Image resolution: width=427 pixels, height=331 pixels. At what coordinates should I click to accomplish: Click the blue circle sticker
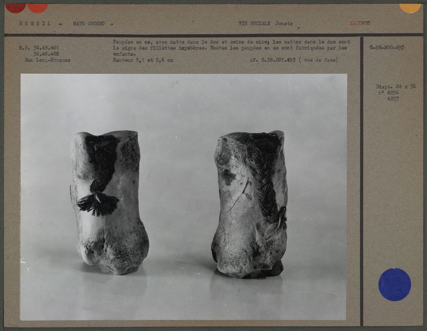(394, 284)
